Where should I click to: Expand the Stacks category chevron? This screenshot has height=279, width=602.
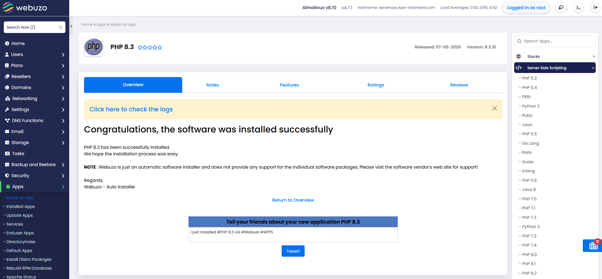594,57
